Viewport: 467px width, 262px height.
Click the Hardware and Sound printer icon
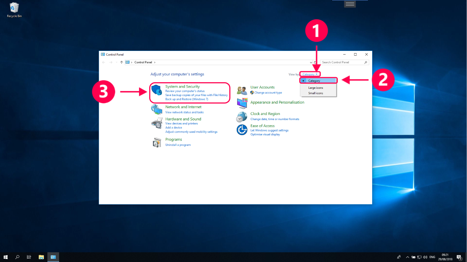(157, 123)
